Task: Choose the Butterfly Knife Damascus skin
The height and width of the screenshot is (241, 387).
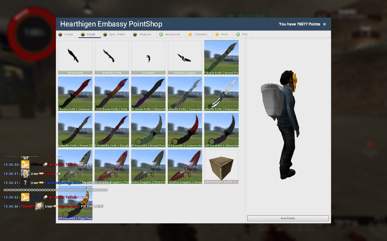Action: [221, 94]
